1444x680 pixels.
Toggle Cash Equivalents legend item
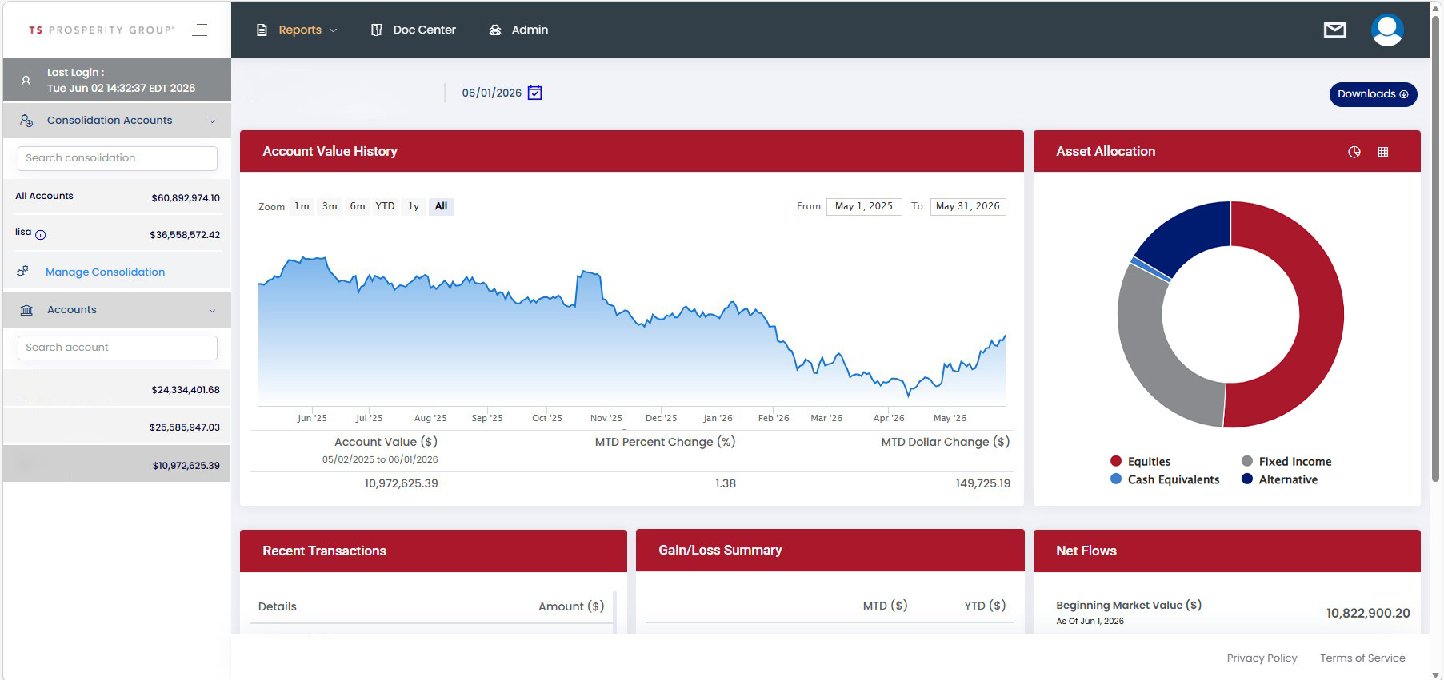click(1165, 479)
